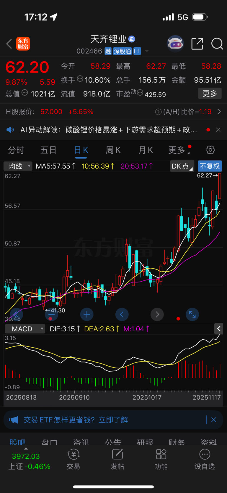Tap the MA5:57.55 value

point(56,166)
